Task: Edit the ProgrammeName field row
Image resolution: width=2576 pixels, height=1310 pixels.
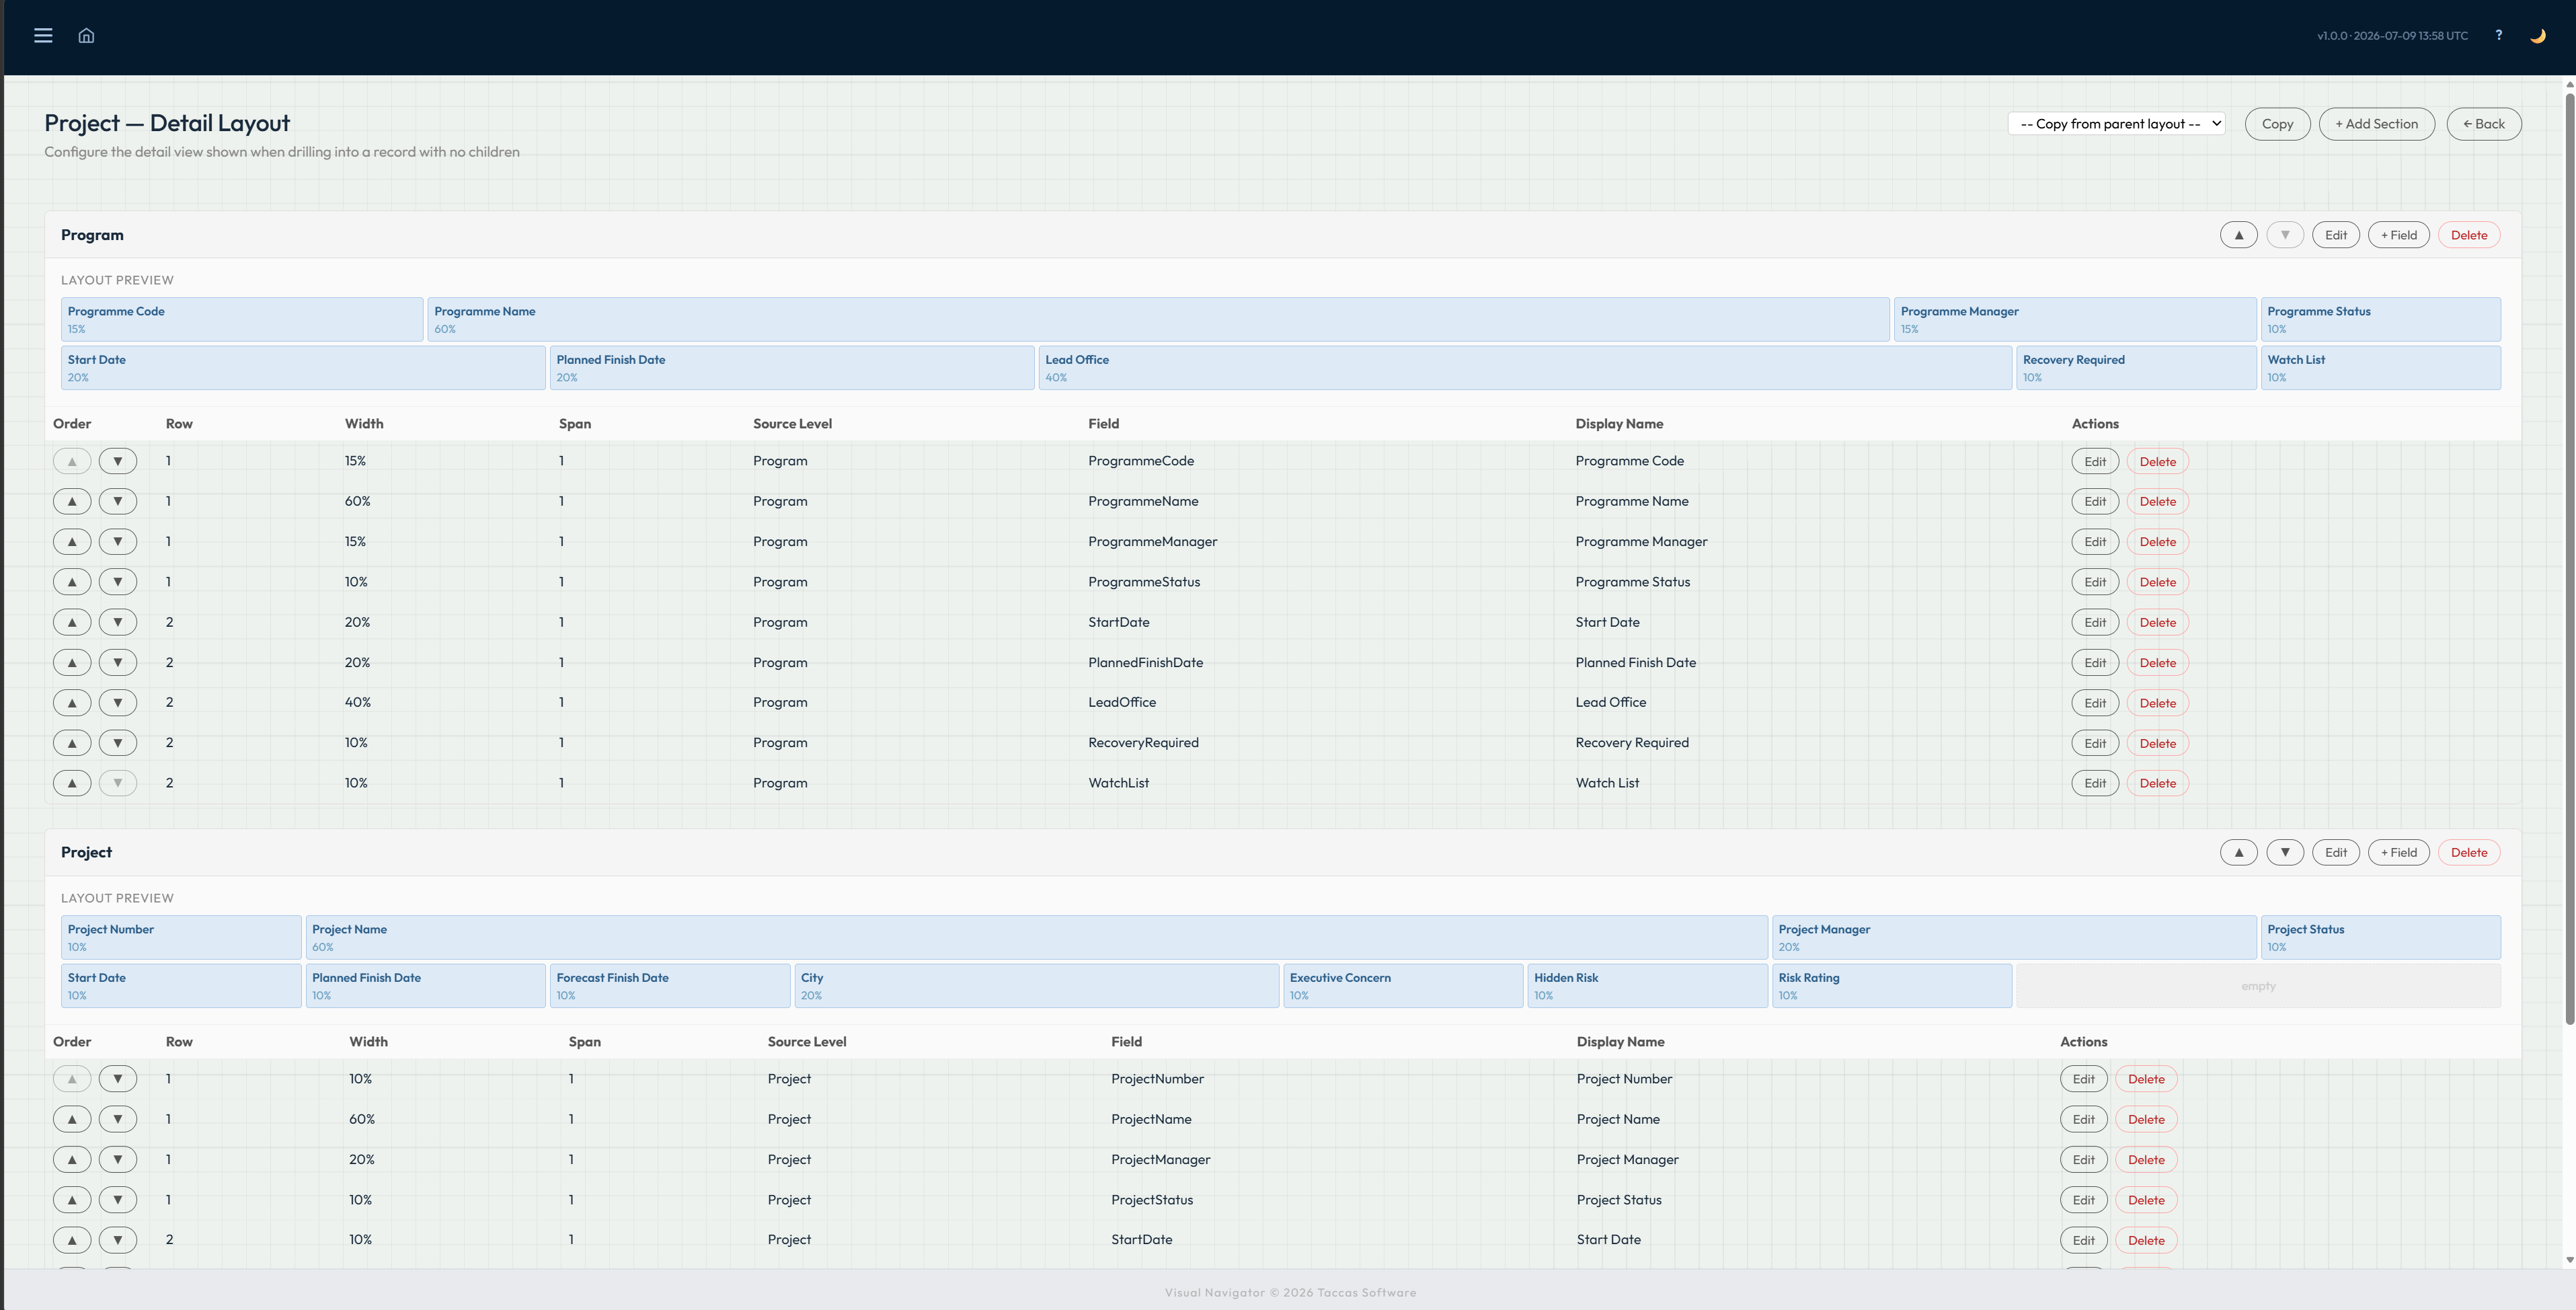Action: pos(2095,501)
